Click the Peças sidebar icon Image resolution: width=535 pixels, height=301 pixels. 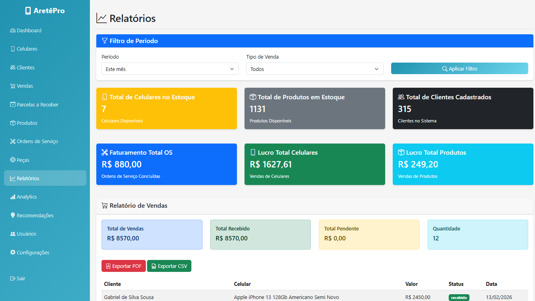coord(13,160)
